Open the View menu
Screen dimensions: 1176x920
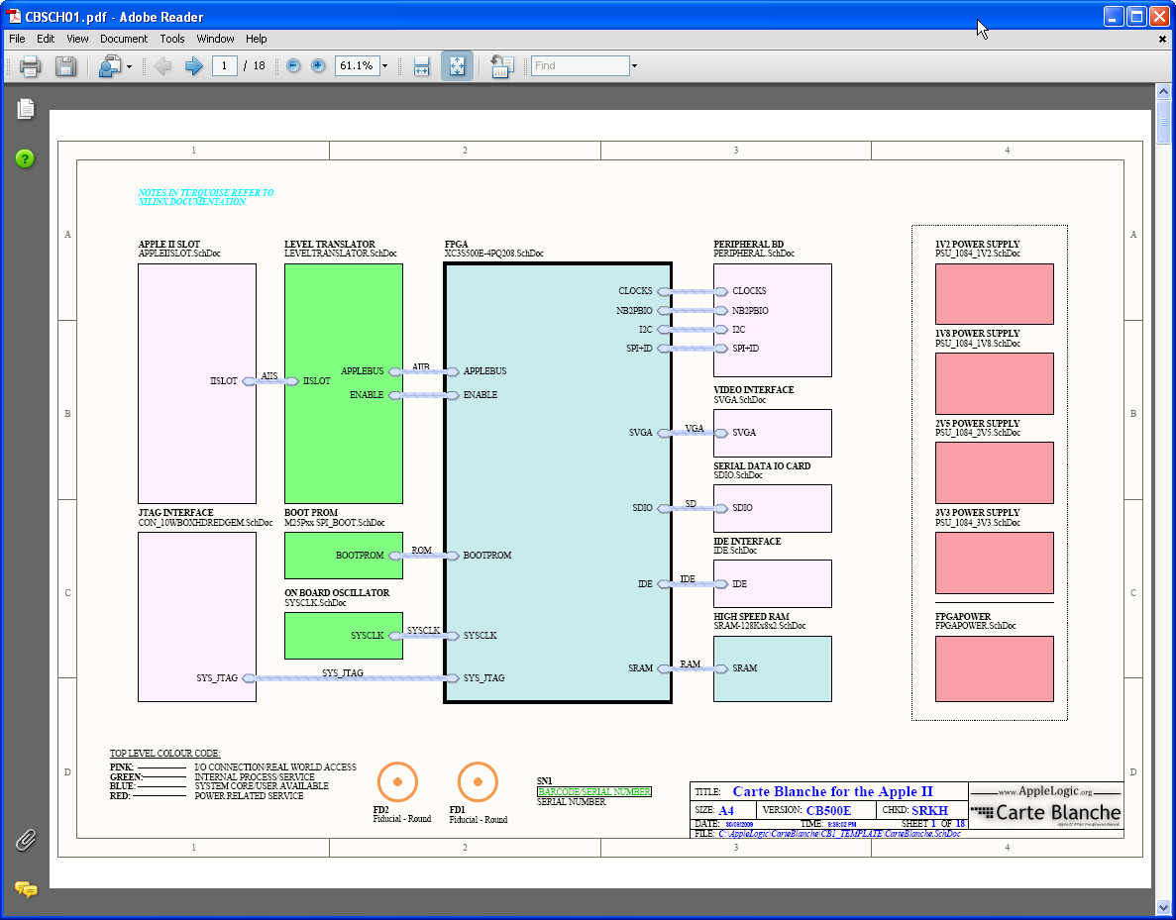coord(77,39)
